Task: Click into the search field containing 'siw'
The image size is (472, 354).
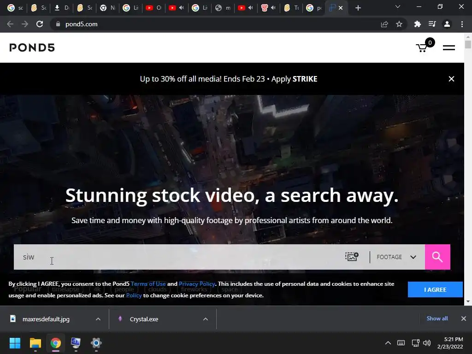Action: point(177,257)
